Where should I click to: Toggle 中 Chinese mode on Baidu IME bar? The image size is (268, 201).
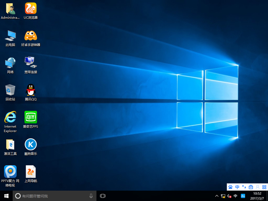point(237,187)
